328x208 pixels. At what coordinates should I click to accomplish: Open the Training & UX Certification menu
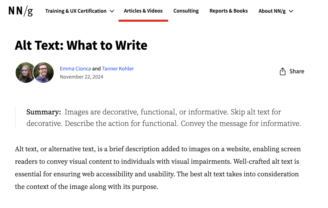[76, 11]
